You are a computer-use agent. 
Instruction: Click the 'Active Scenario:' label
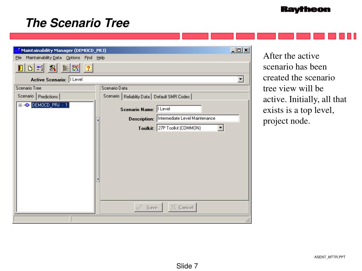[48, 80]
